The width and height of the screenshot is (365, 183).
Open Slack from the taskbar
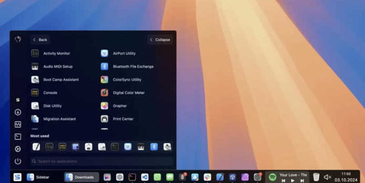tap(207, 177)
